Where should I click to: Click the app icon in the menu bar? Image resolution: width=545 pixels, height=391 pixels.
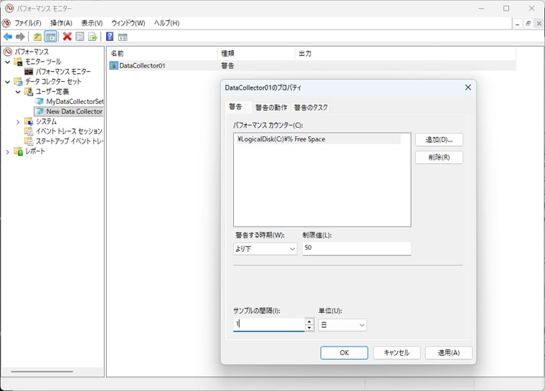tap(6, 23)
